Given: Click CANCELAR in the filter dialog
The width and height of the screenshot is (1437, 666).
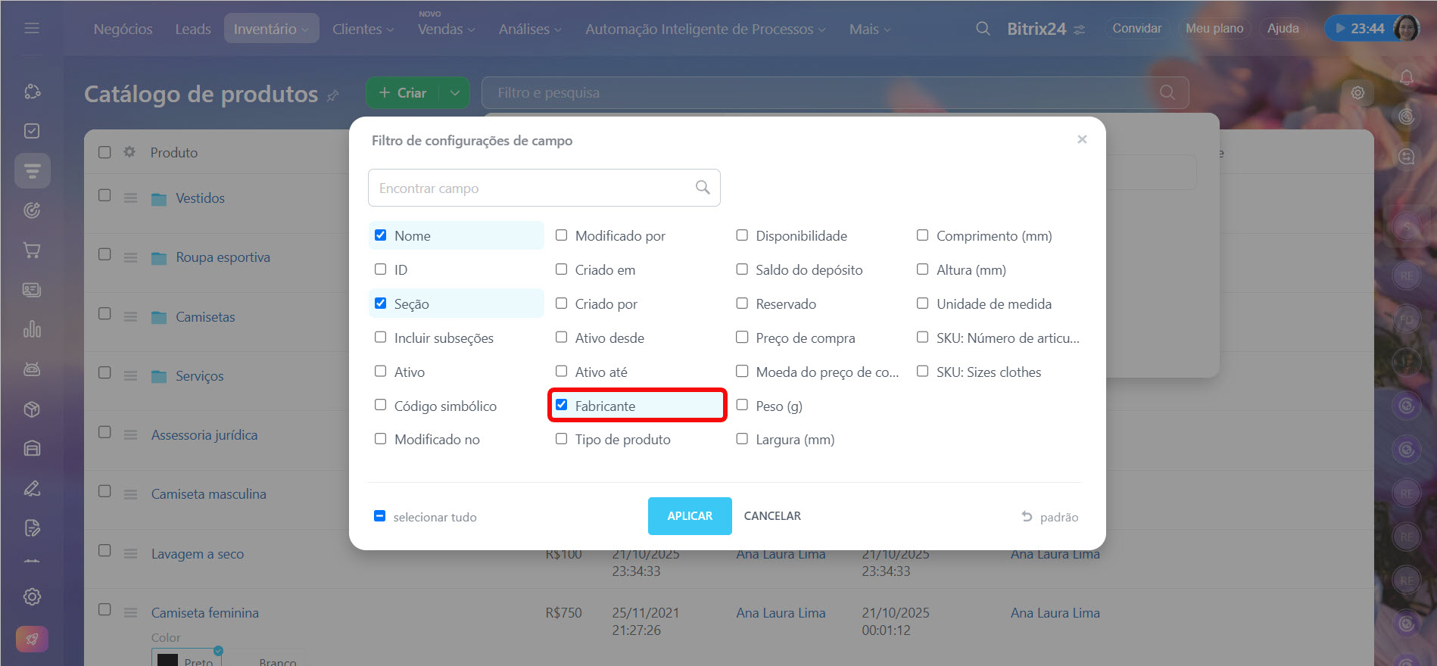Looking at the screenshot, I should tap(772, 516).
